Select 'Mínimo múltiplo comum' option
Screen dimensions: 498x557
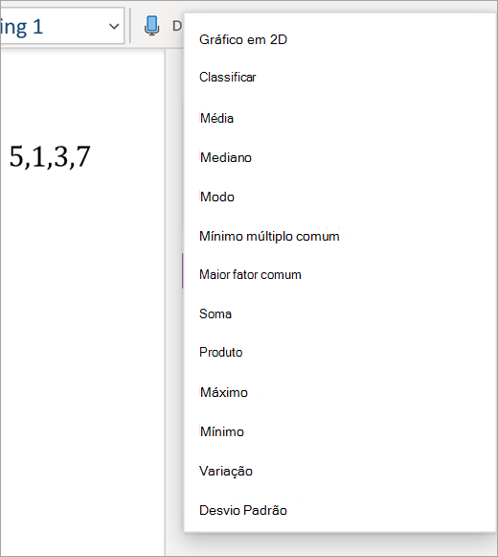point(269,236)
